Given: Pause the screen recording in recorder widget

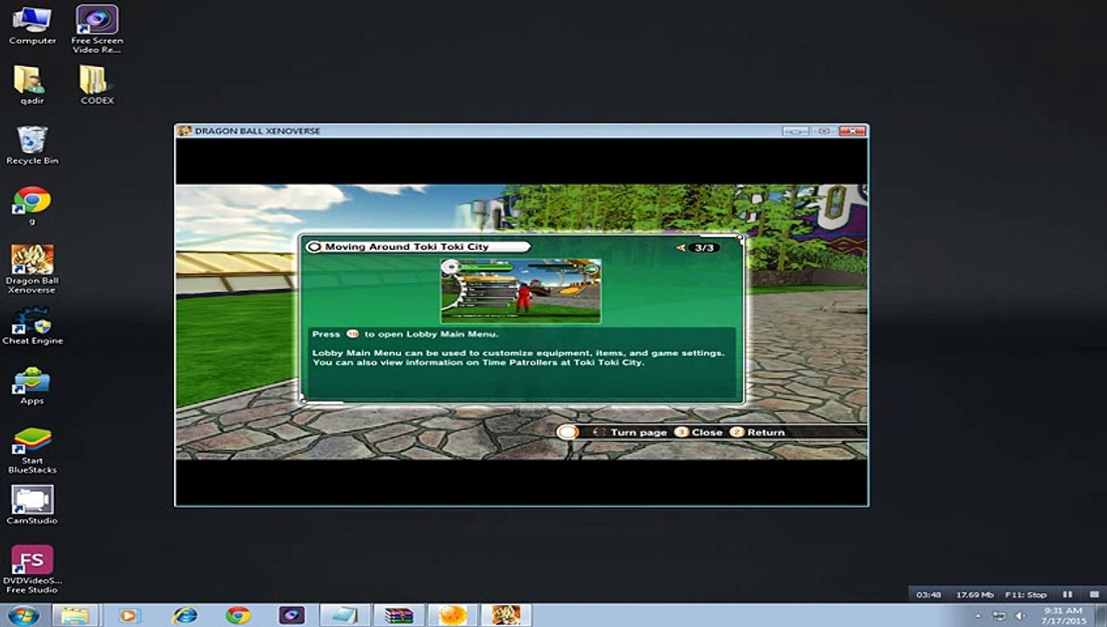Looking at the screenshot, I should [1067, 594].
